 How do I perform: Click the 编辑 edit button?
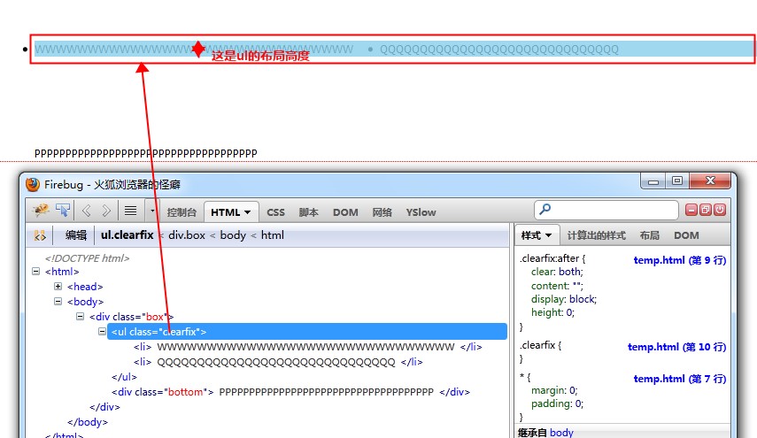(76, 235)
